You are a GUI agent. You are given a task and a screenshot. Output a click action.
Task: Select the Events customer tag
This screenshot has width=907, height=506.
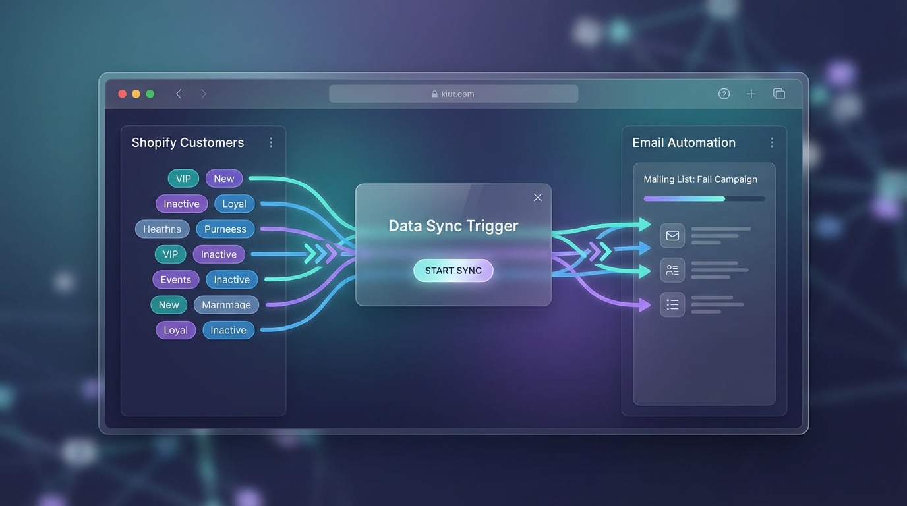pyautogui.click(x=175, y=279)
